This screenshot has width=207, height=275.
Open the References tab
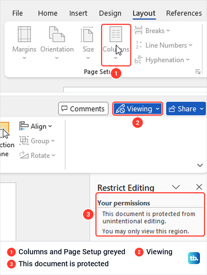pyautogui.click(x=184, y=13)
